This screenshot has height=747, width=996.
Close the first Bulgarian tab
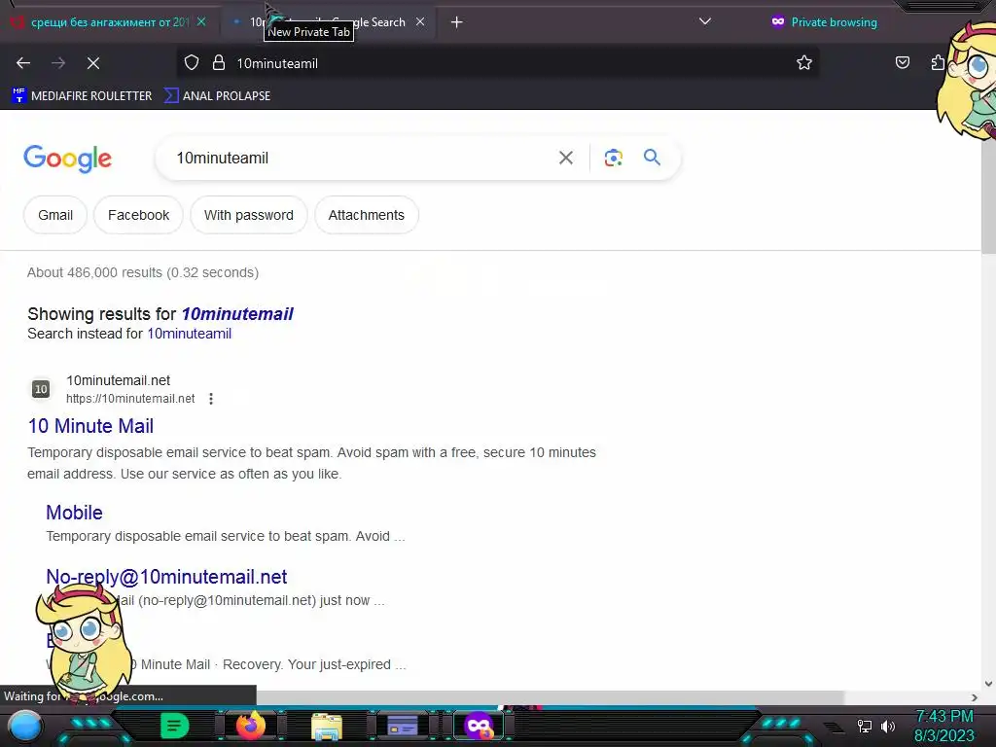click(201, 21)
